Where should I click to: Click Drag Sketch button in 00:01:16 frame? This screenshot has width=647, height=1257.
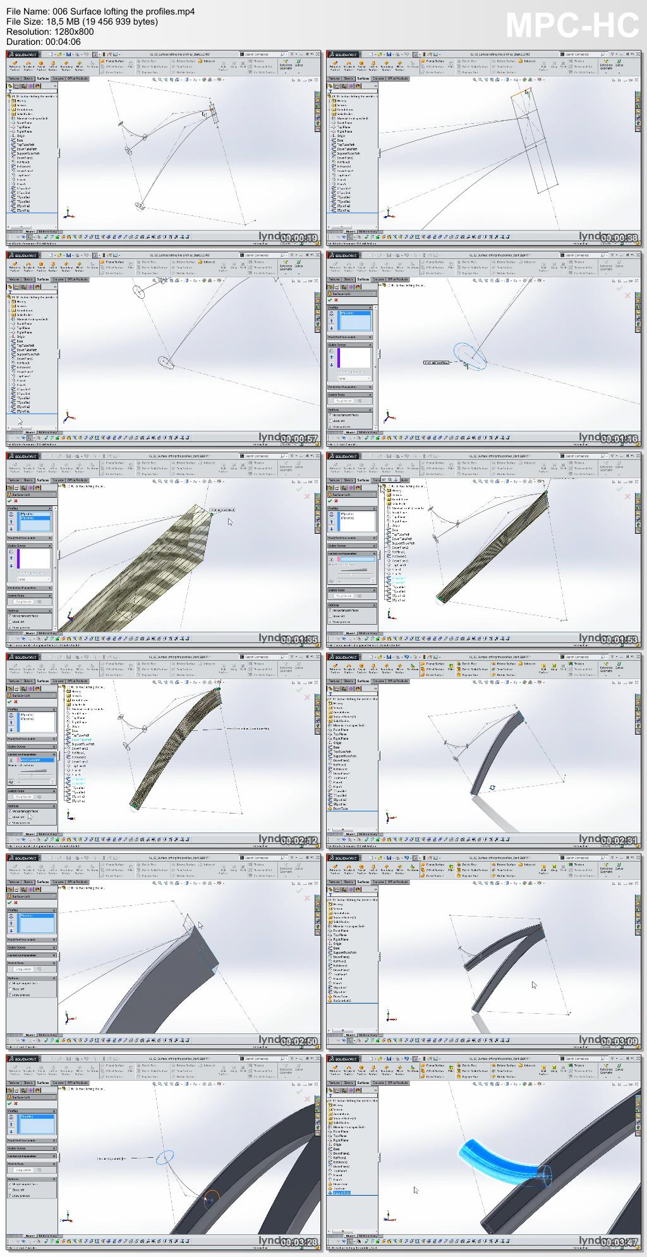point(344,401)
